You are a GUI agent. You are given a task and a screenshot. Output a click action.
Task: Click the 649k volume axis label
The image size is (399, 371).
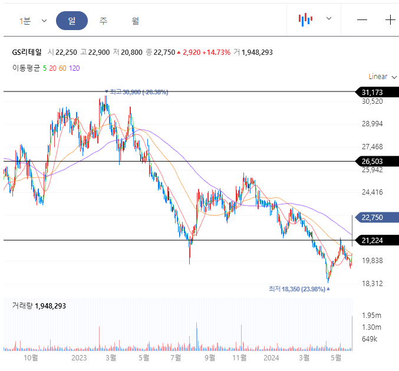(370, 339)
